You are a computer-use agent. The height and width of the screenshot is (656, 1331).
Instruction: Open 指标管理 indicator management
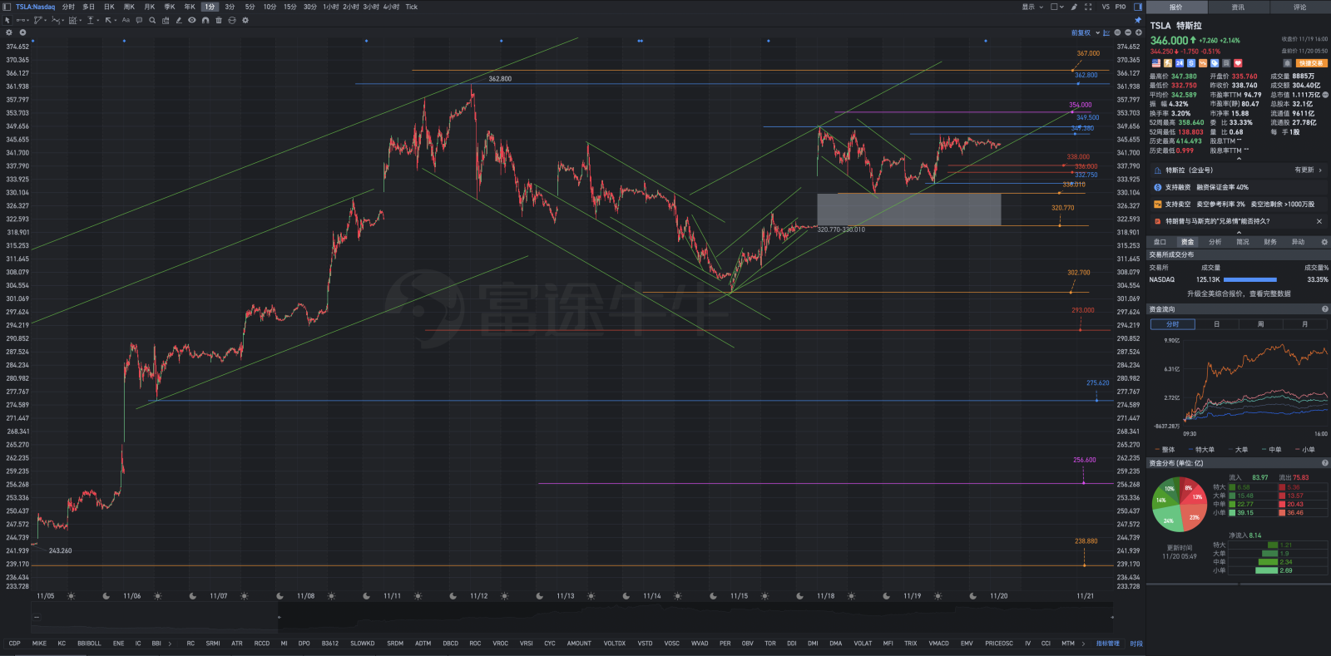[x=1107, y=644]
